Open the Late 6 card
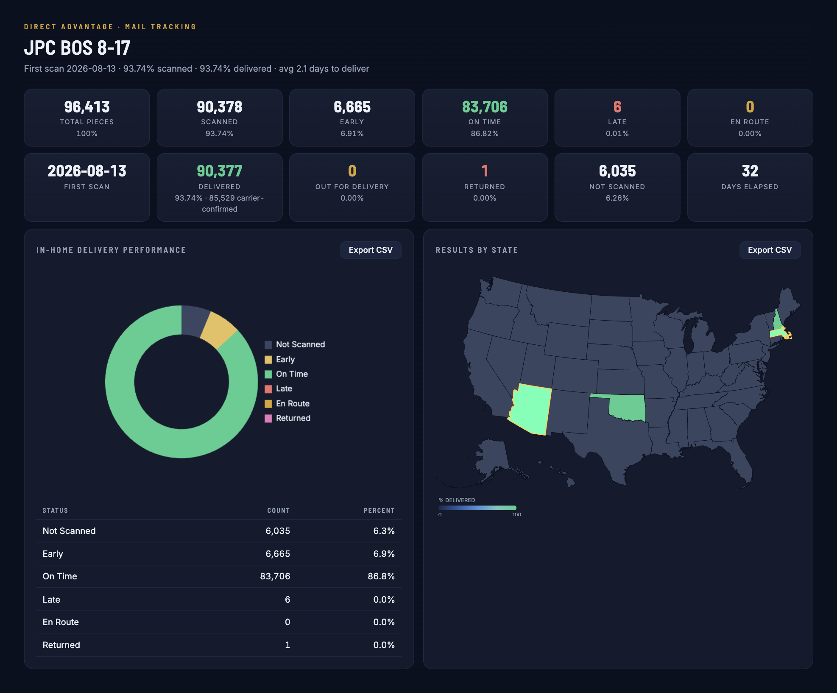The width and height of the screenshot is (837, 693). tap(617, 117)
